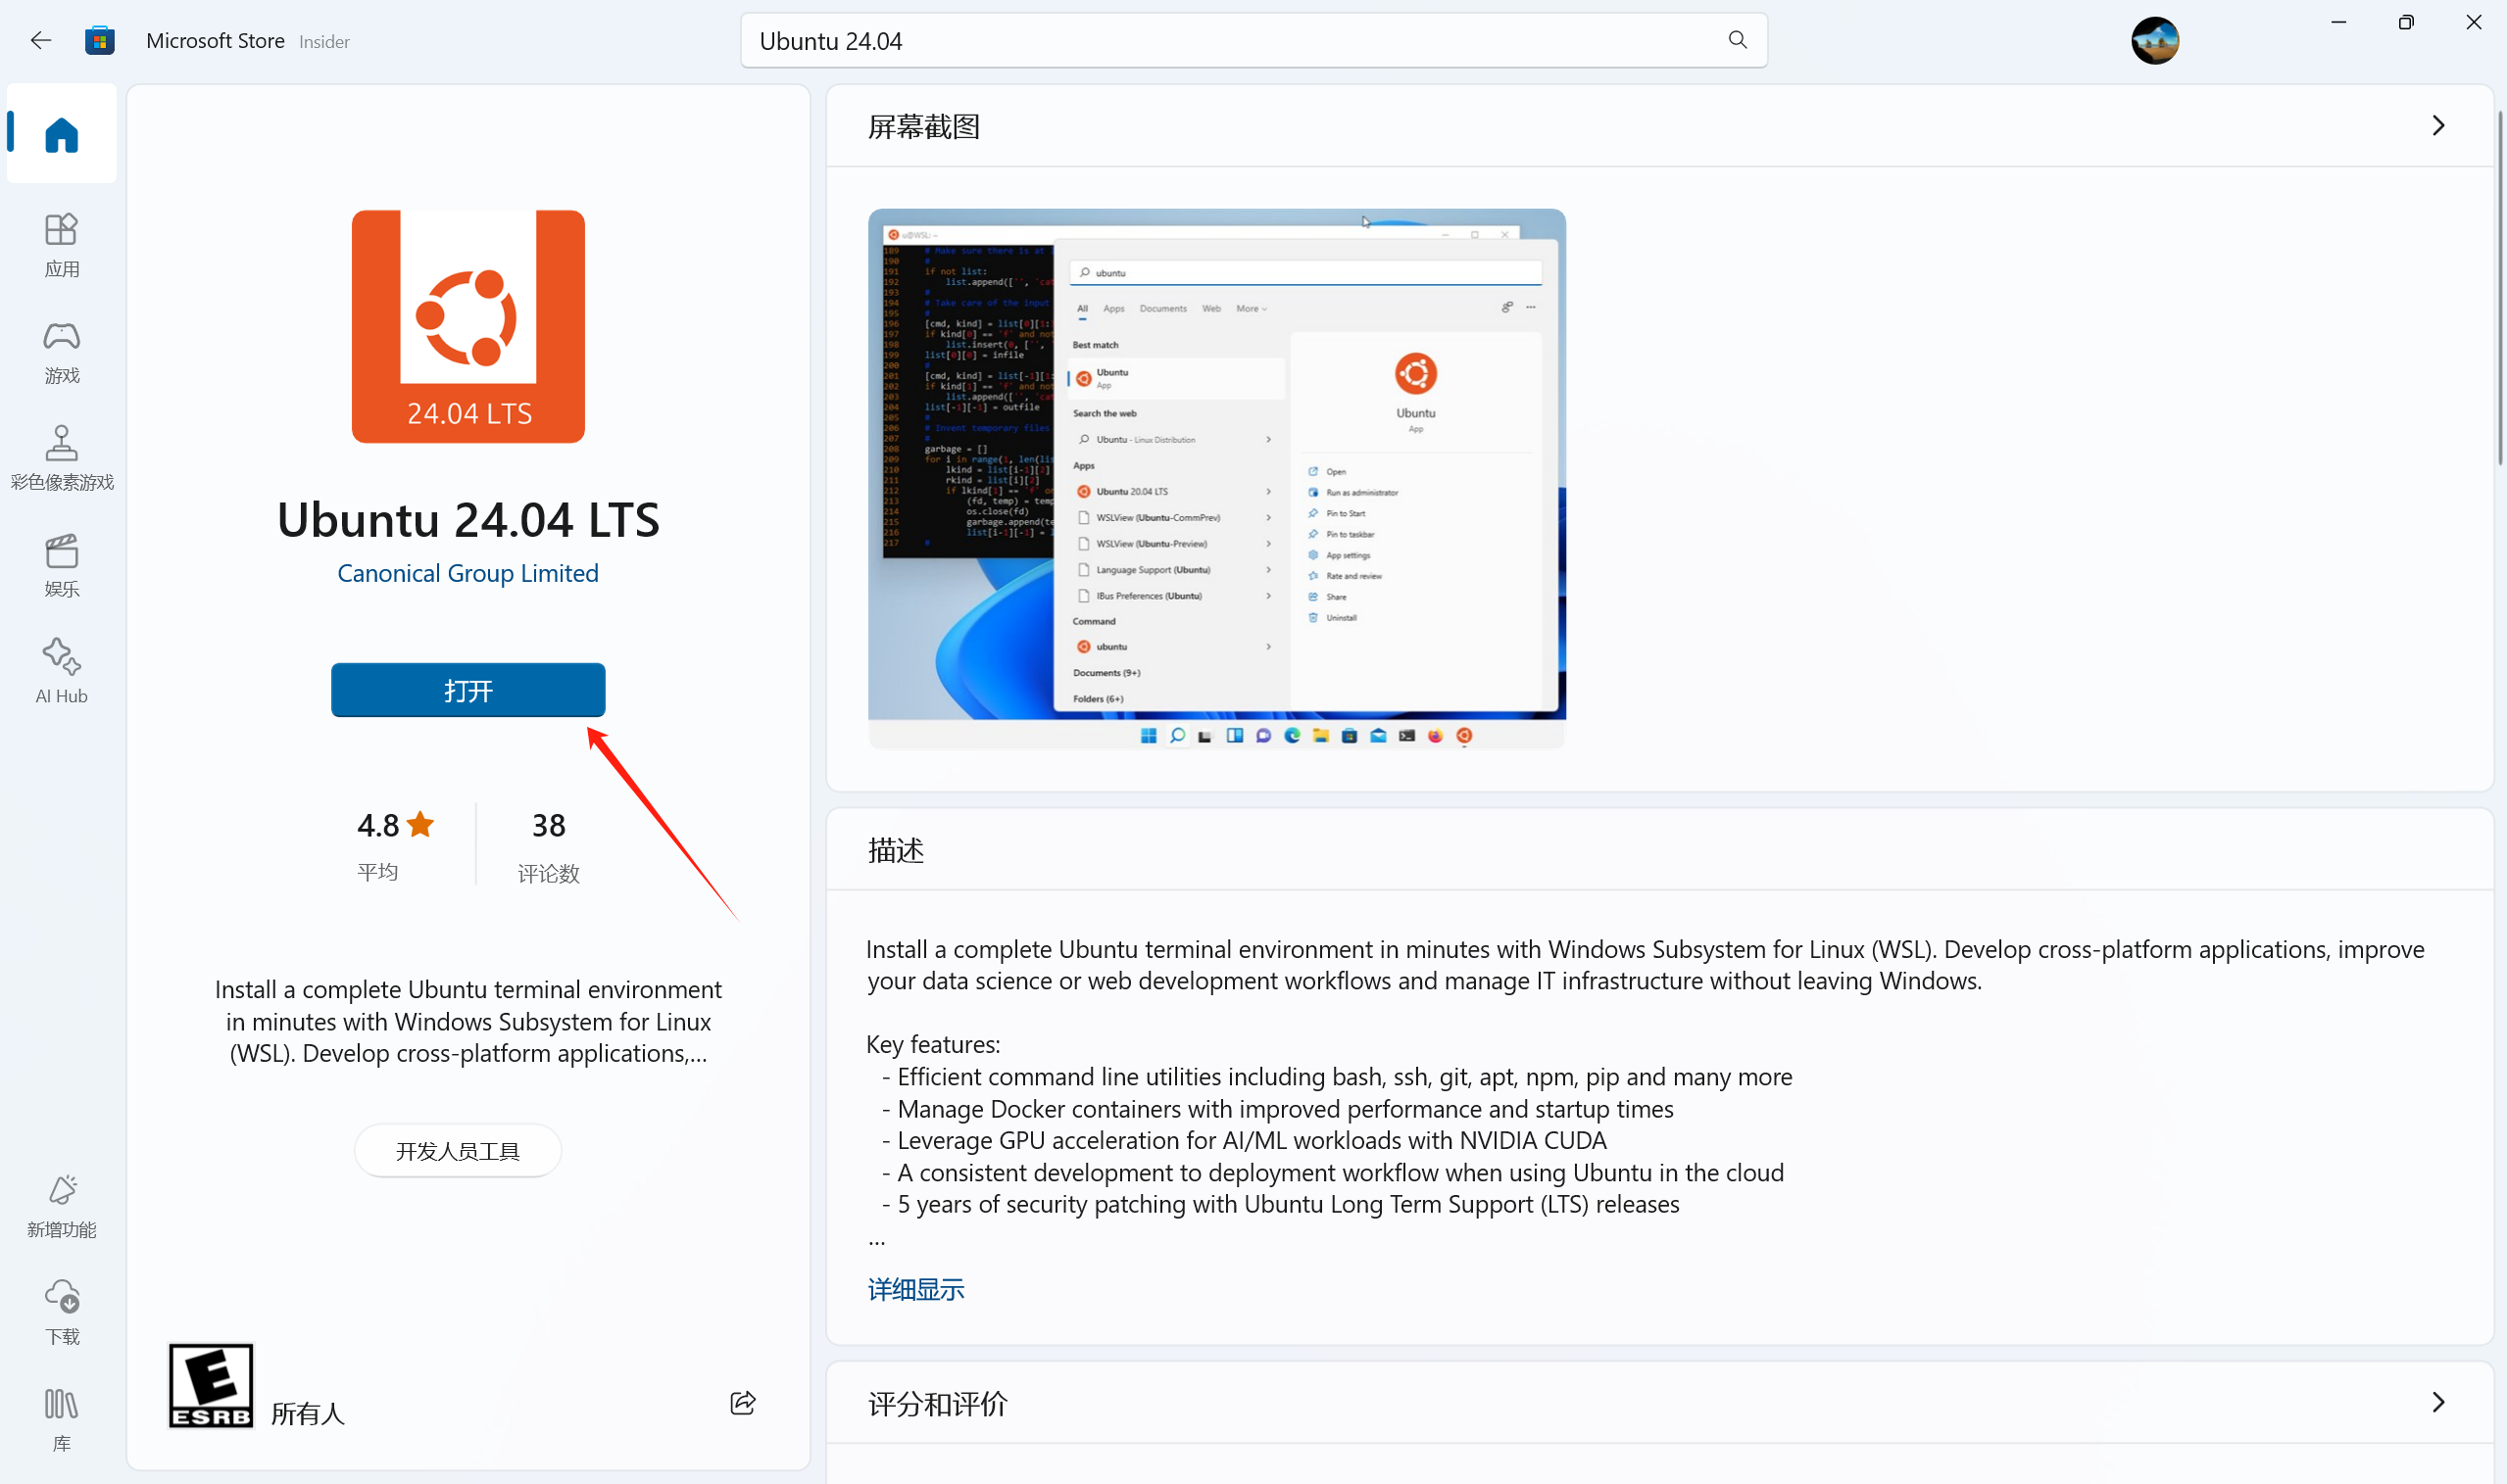The image size is (2507, 1484).
Task: Click the Developer tools (开发人员工具) tag
Action: click(457, 1151)
